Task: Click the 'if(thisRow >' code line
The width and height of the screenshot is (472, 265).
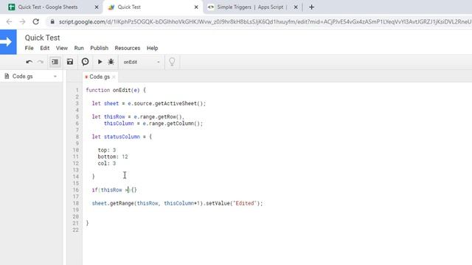Action: click(114, 190)
